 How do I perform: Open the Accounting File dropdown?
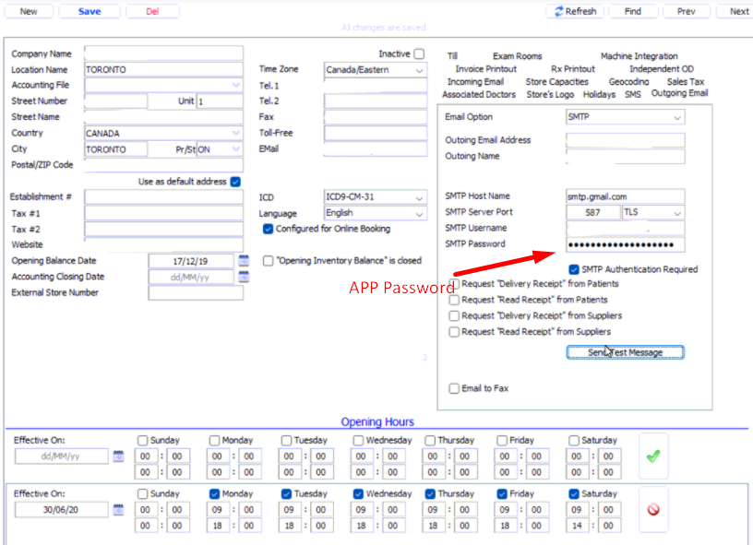[x=236, y=85]
